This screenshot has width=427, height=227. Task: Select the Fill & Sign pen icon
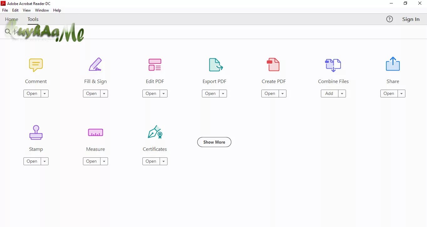95,64
